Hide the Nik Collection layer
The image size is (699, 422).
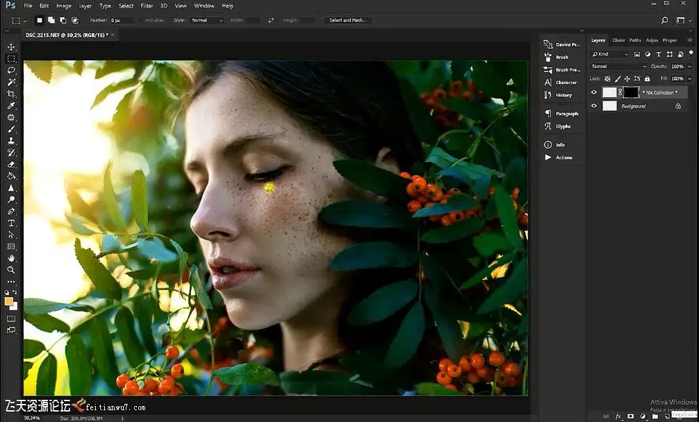pos(593,92)
